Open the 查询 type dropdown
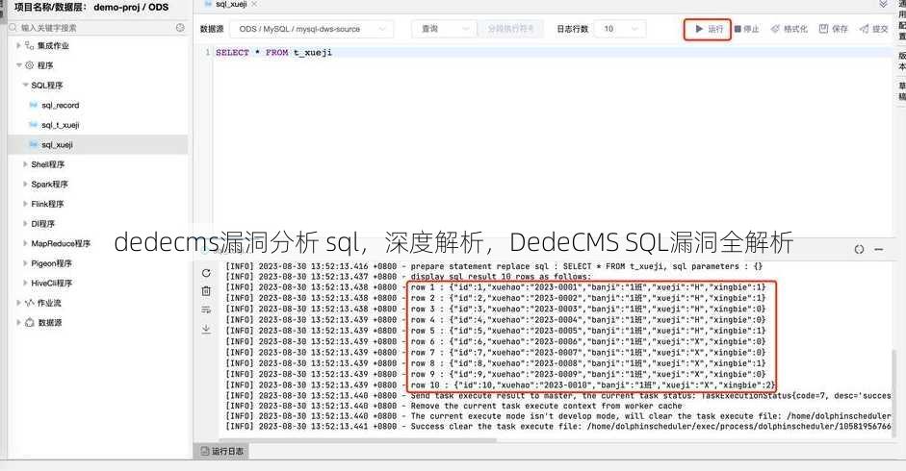906x471 pixels. [x=444, y=29]
